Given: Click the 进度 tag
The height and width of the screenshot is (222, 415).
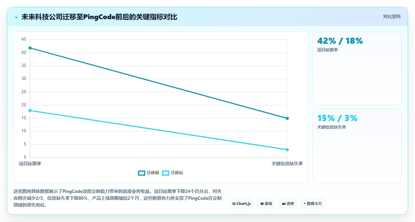Looking at the screenshot, I should 288,204.
